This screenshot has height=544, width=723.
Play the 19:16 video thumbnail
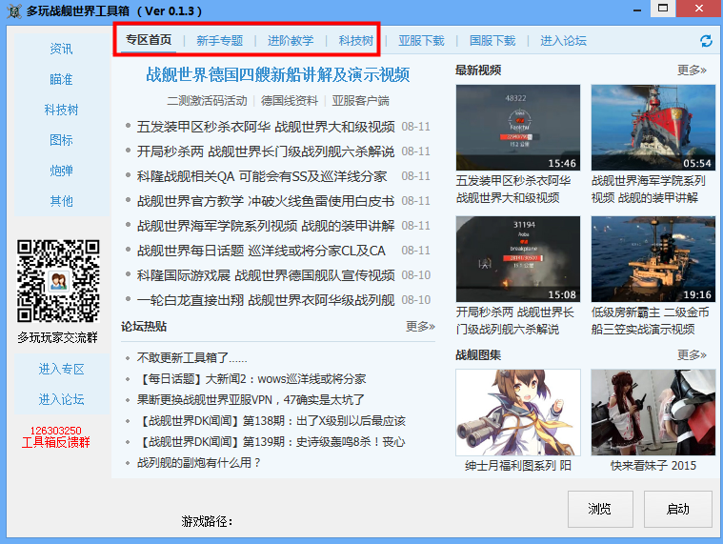[653, 258]
